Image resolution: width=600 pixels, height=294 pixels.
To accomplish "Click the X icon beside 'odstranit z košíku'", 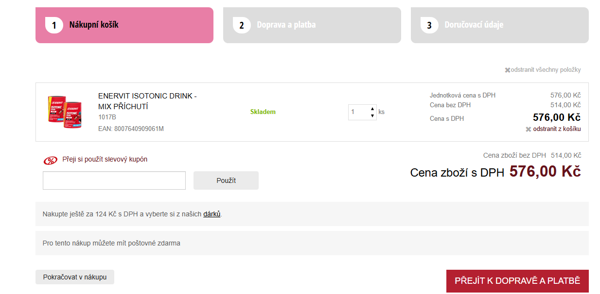I will click(x=528, y=129).
